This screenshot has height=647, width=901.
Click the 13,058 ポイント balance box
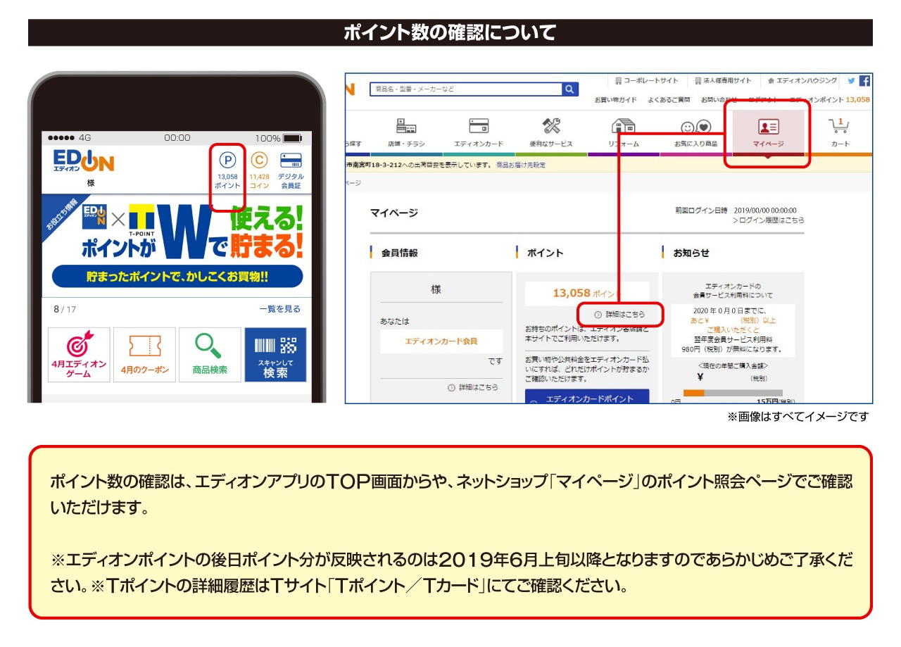[587, 293]
